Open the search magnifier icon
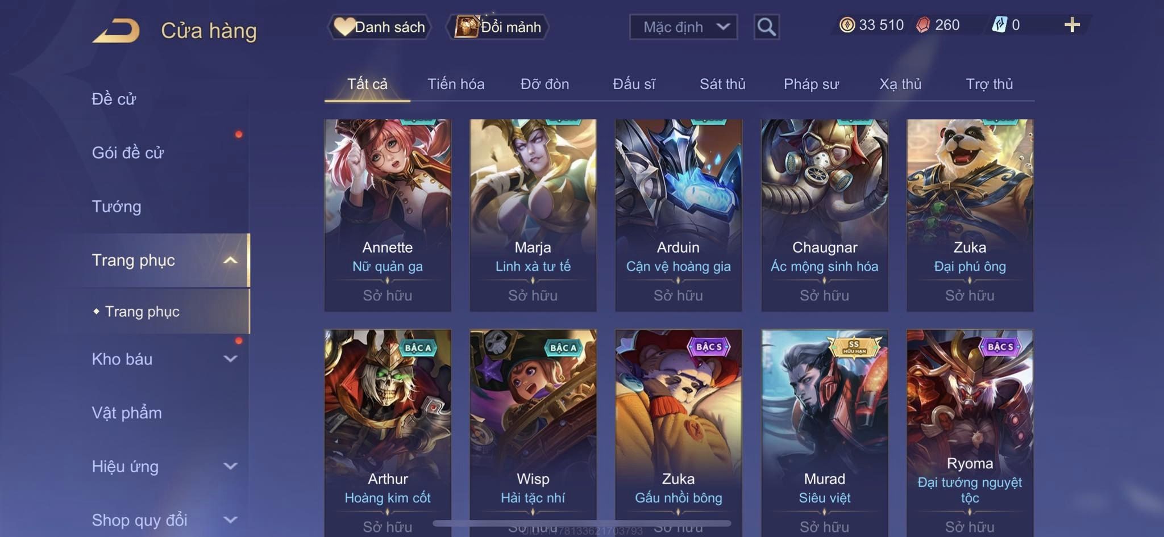 [x=766, y=27]
